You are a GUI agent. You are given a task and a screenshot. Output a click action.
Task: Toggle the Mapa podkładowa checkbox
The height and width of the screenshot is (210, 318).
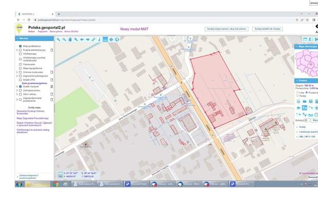tap(20, 46)
